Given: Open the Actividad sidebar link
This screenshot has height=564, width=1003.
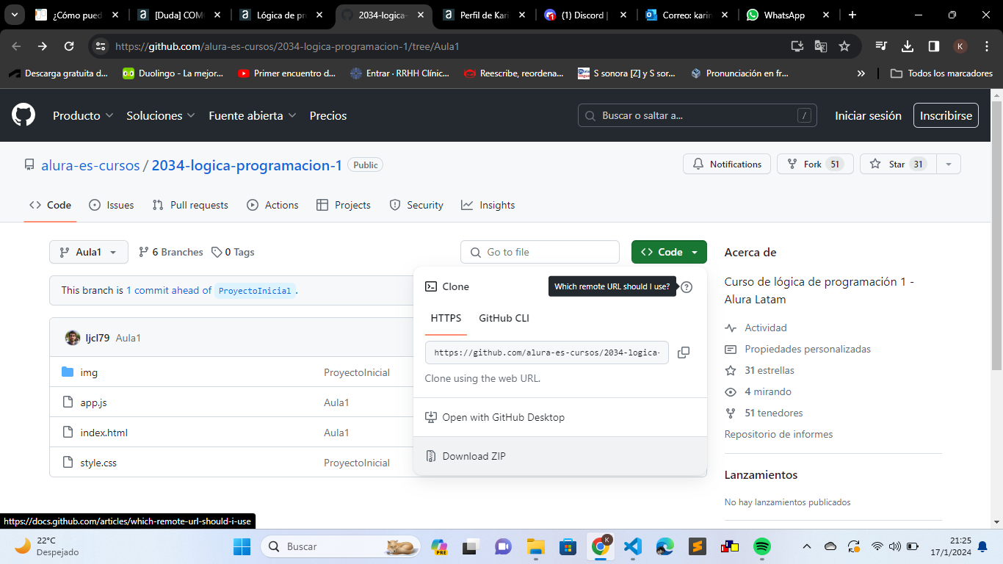Looking at the screenshot, I should click(756, 328).
